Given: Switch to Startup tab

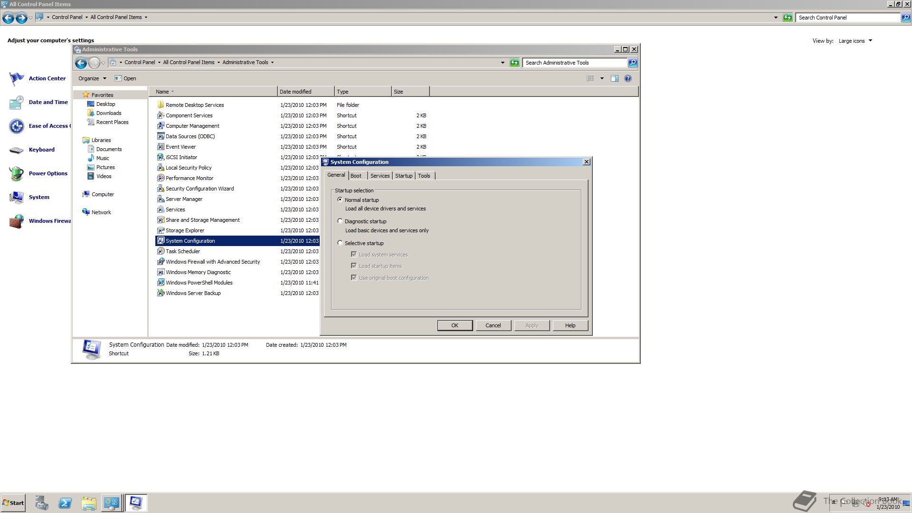Looking at the screenshot, I should (404, 176).
